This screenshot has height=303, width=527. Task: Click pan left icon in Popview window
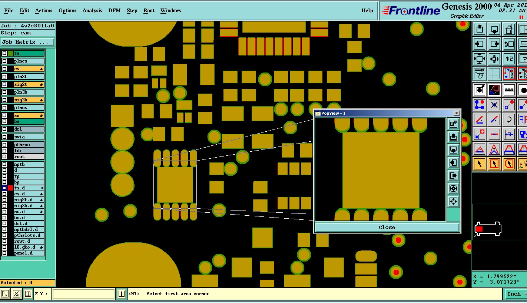pyautogui.click(x=453, y=162)
